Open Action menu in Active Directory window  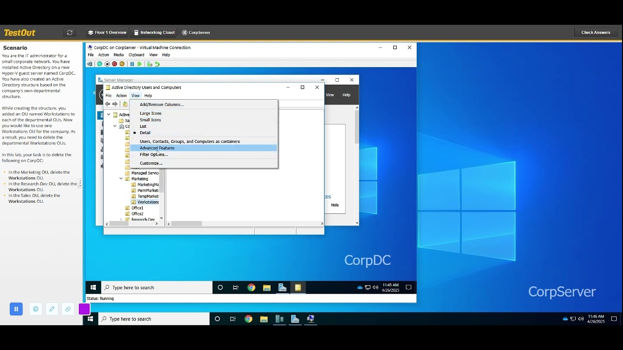(x=121, y=96)
